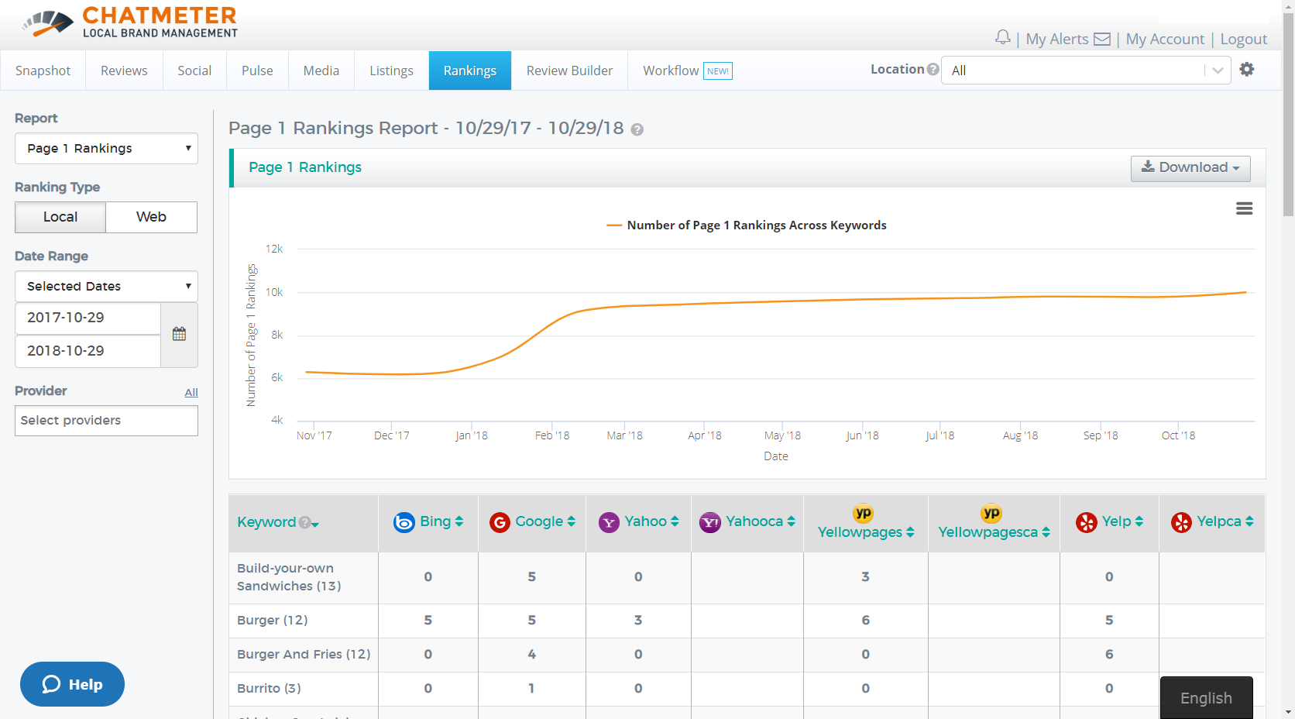Open settings with the gear icon
Screen dimensions: 1295x719
[1247, 69]
